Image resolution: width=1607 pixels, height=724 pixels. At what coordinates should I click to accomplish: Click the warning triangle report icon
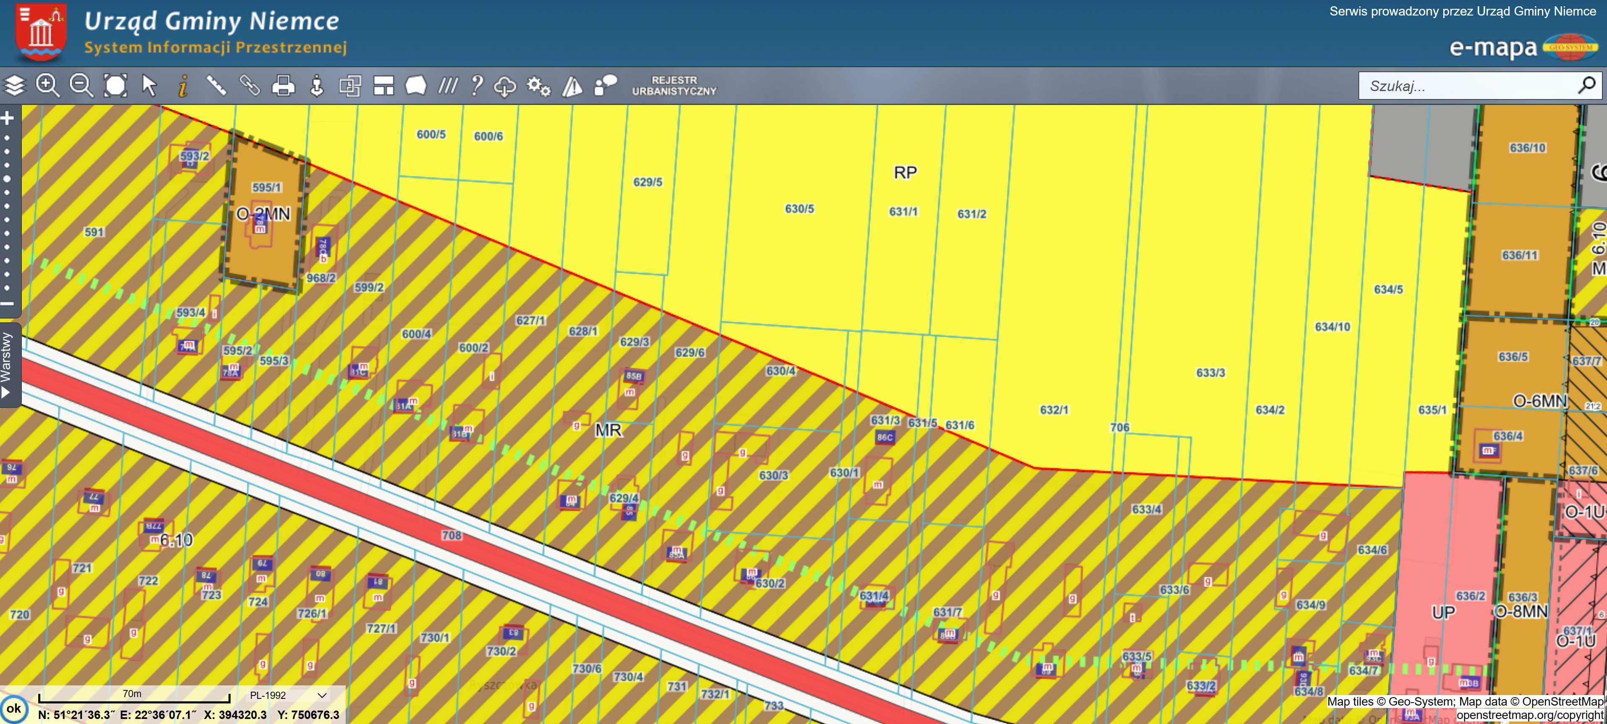tap(572, 86)
